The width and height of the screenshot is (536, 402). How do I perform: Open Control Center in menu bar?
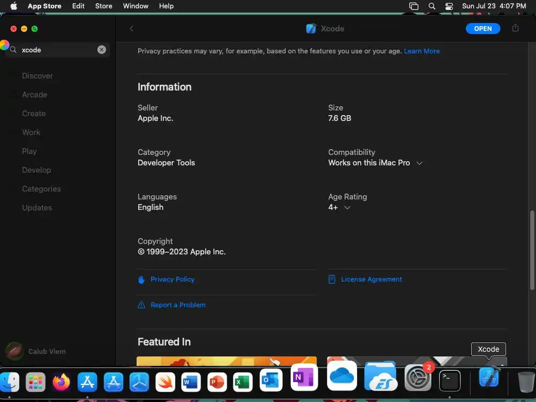pos(449,6)
